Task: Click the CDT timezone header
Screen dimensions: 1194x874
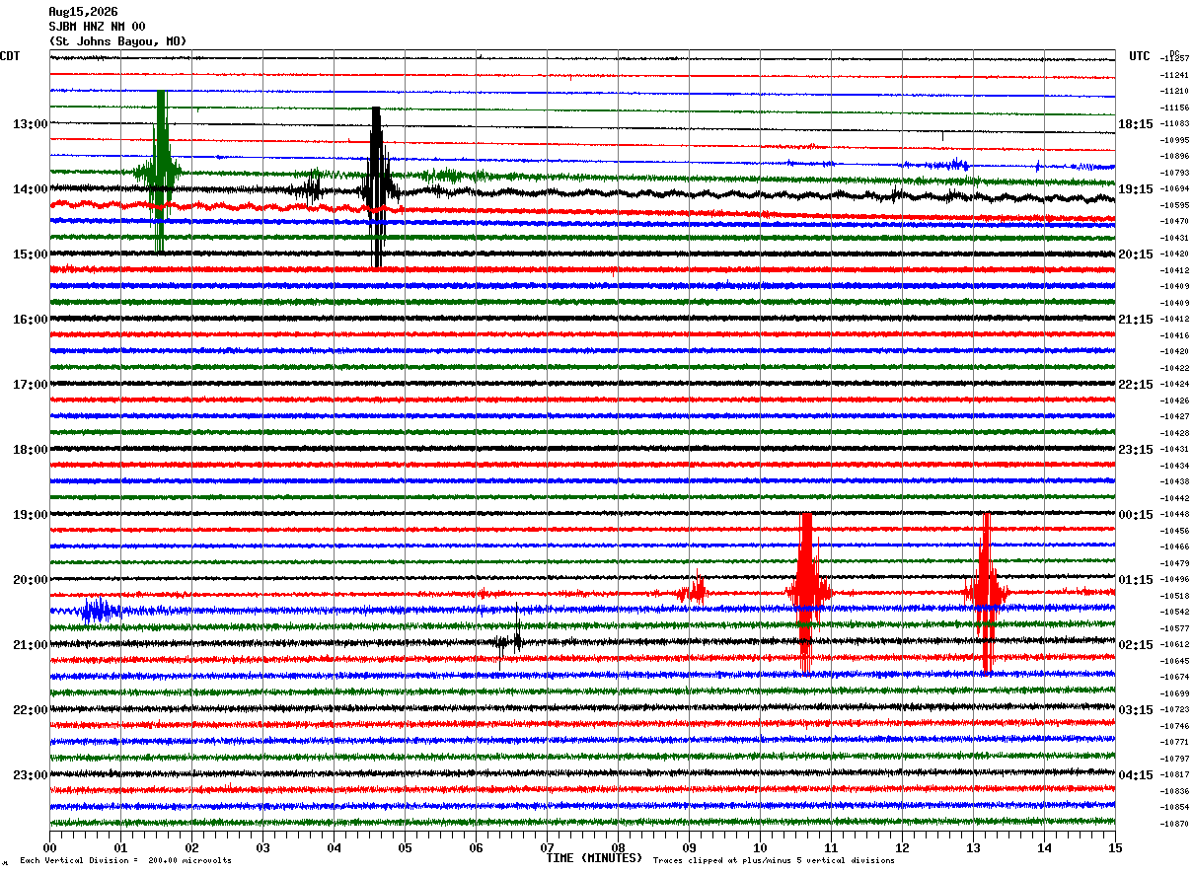Action: click(x=10, y=56)
